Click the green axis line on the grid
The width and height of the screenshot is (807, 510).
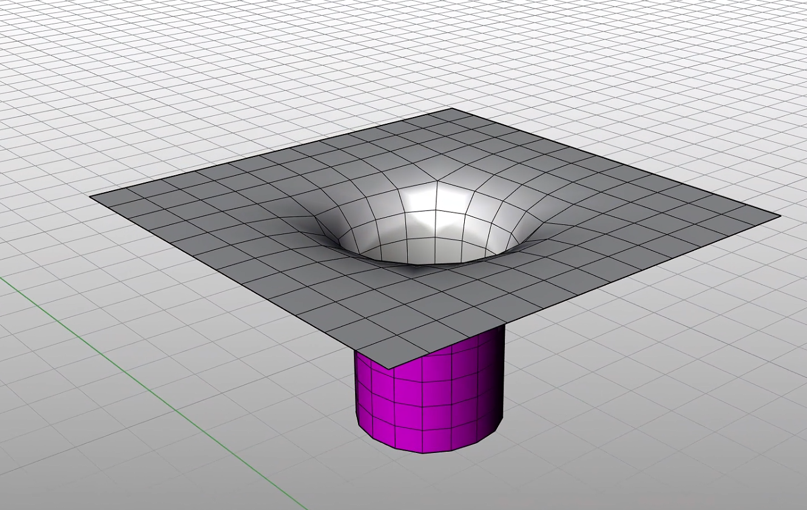coord(152,394)
